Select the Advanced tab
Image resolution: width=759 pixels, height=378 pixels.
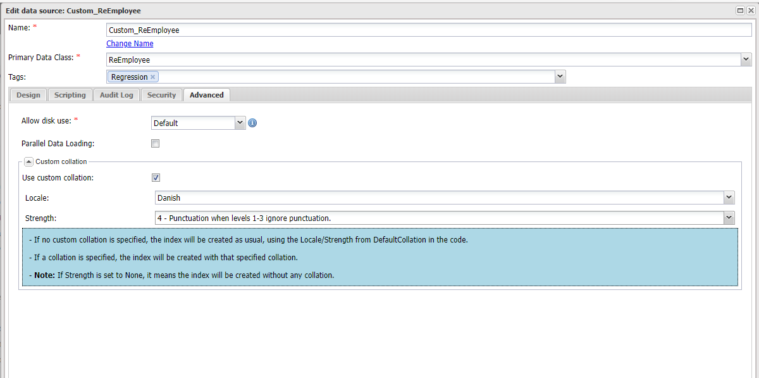(207, 95)
